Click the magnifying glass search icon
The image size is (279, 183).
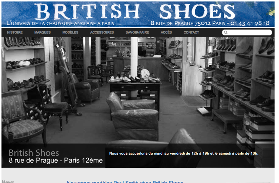coord(226,32)
